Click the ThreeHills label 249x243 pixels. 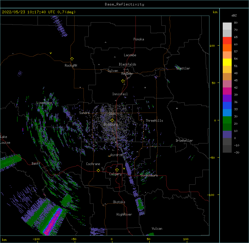(x=154, y=121)
